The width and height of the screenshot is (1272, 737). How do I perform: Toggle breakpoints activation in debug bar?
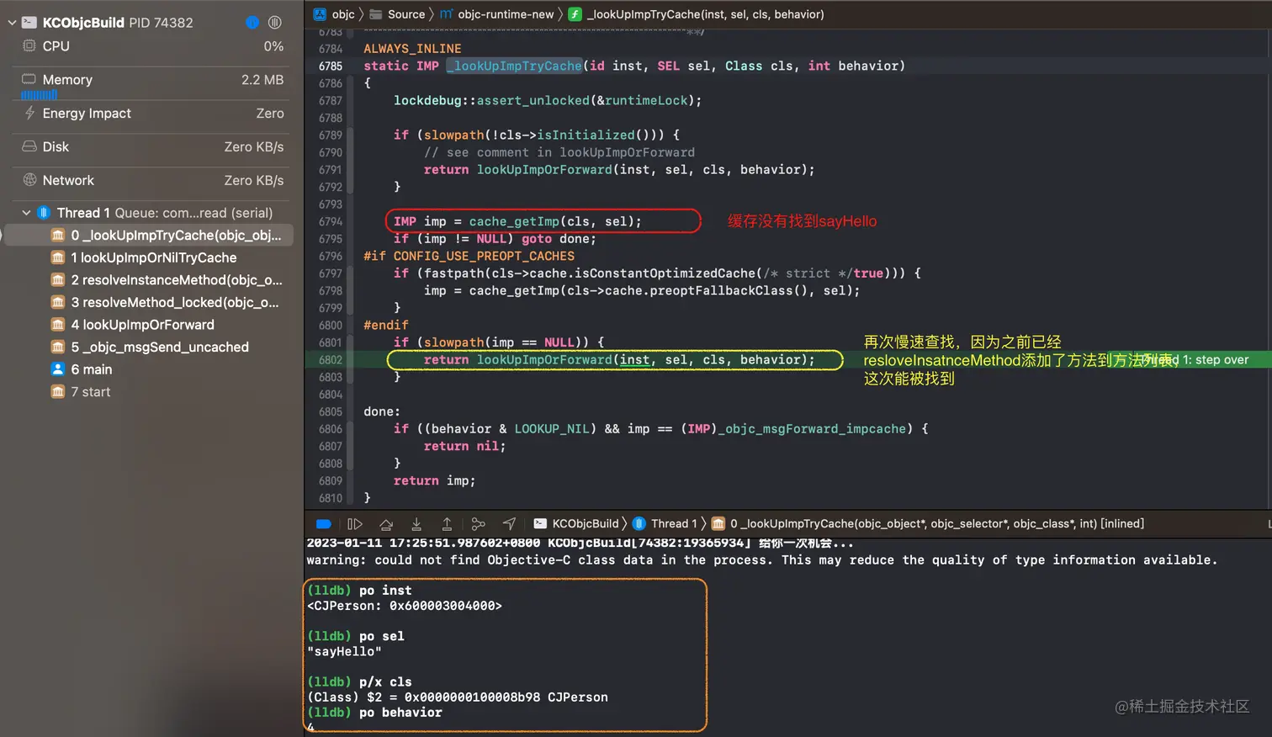[x=324, y=523]
